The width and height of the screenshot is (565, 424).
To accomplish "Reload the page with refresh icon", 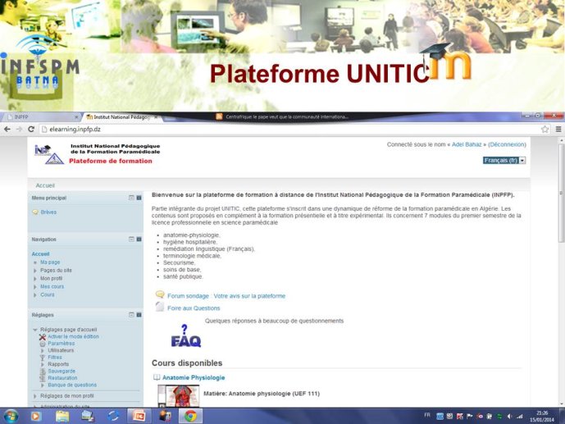I will pos(31,130).
